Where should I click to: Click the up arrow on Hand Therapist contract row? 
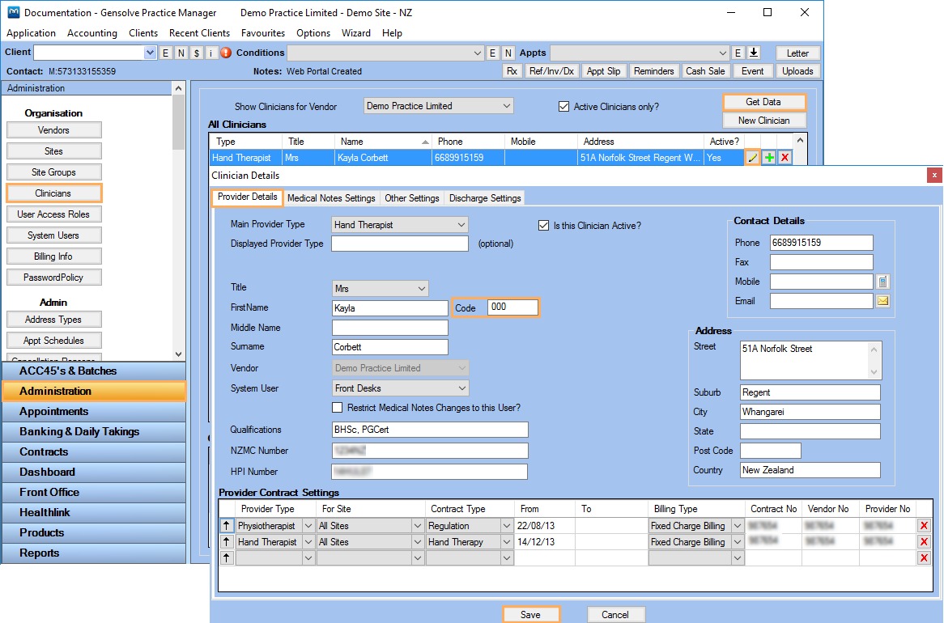pyautogui.click(x=227, y=542)
